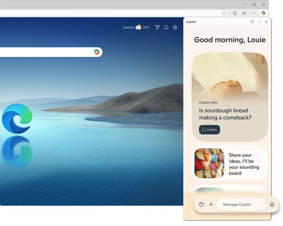Open Seattle weather widget
This screenshot has height=226, width=283.
pos(136,27)
